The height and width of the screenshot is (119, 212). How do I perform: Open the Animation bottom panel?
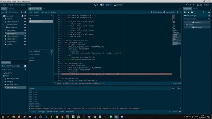pos(70,112)
